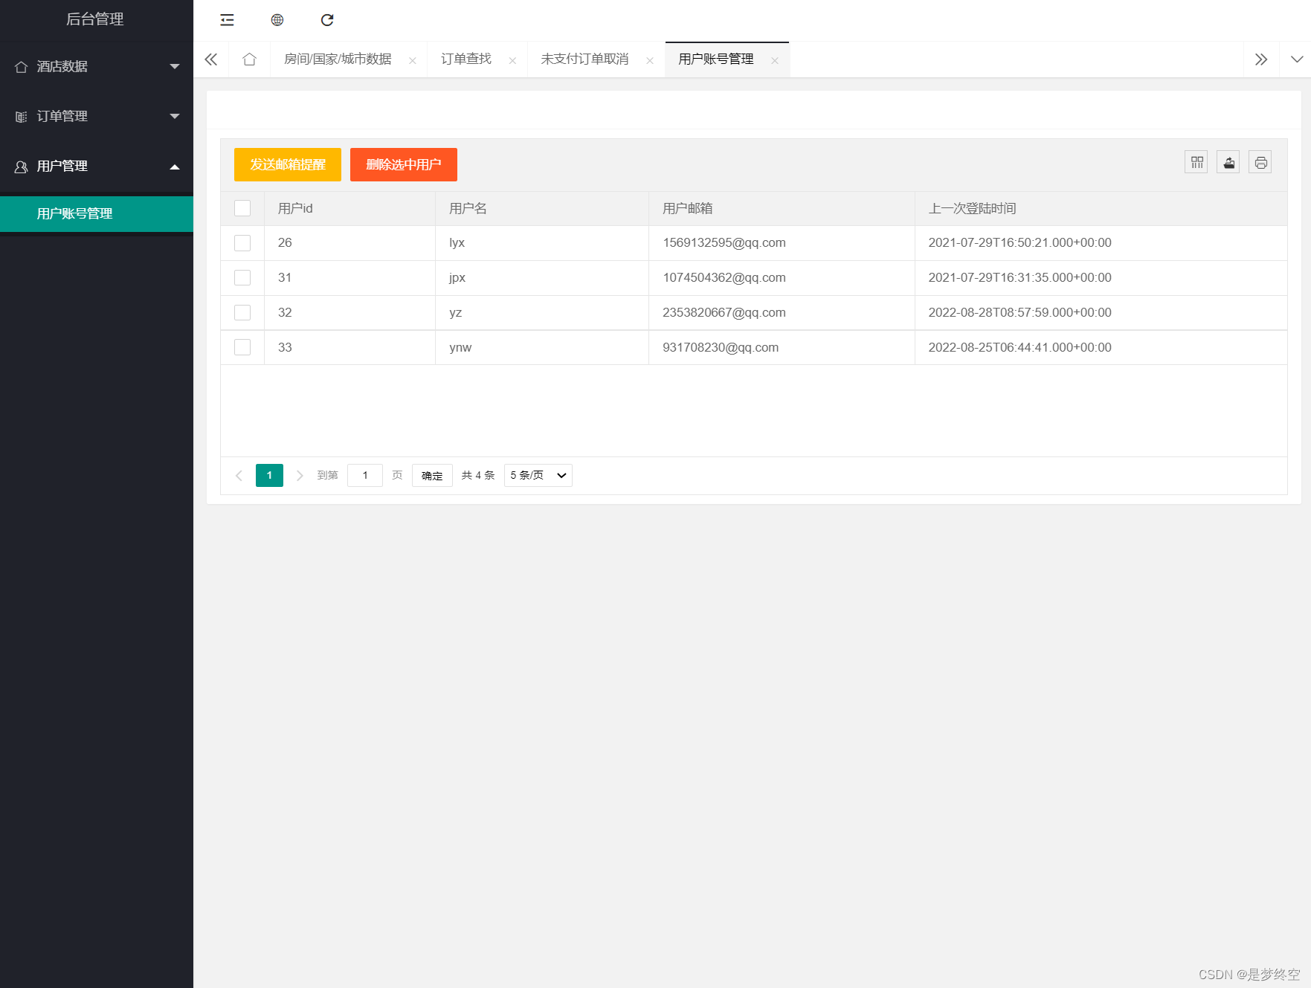Close the 未支付订单取消 tab
The height and width of the screenshot is (988, 1311).
[650, 61]
